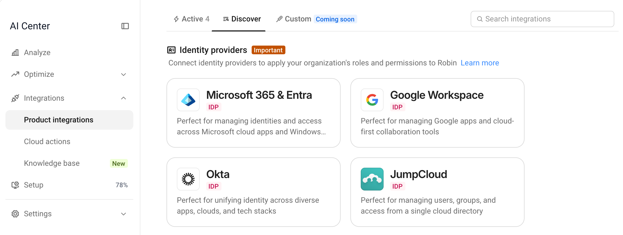623x235 pixels.
Task: Click the Settings gear icon
Action: coord(15,214)
